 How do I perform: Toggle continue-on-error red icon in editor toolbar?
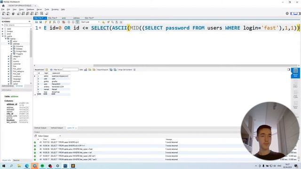tap(63, 22)
